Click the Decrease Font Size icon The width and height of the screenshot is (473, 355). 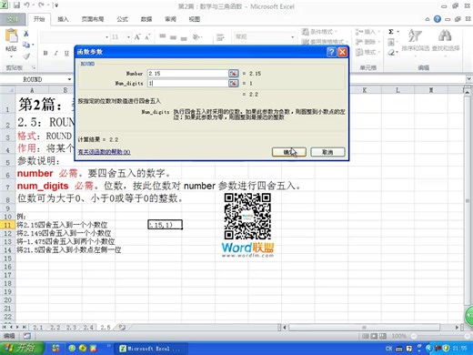pyautogui.click(x=147, y=37)
